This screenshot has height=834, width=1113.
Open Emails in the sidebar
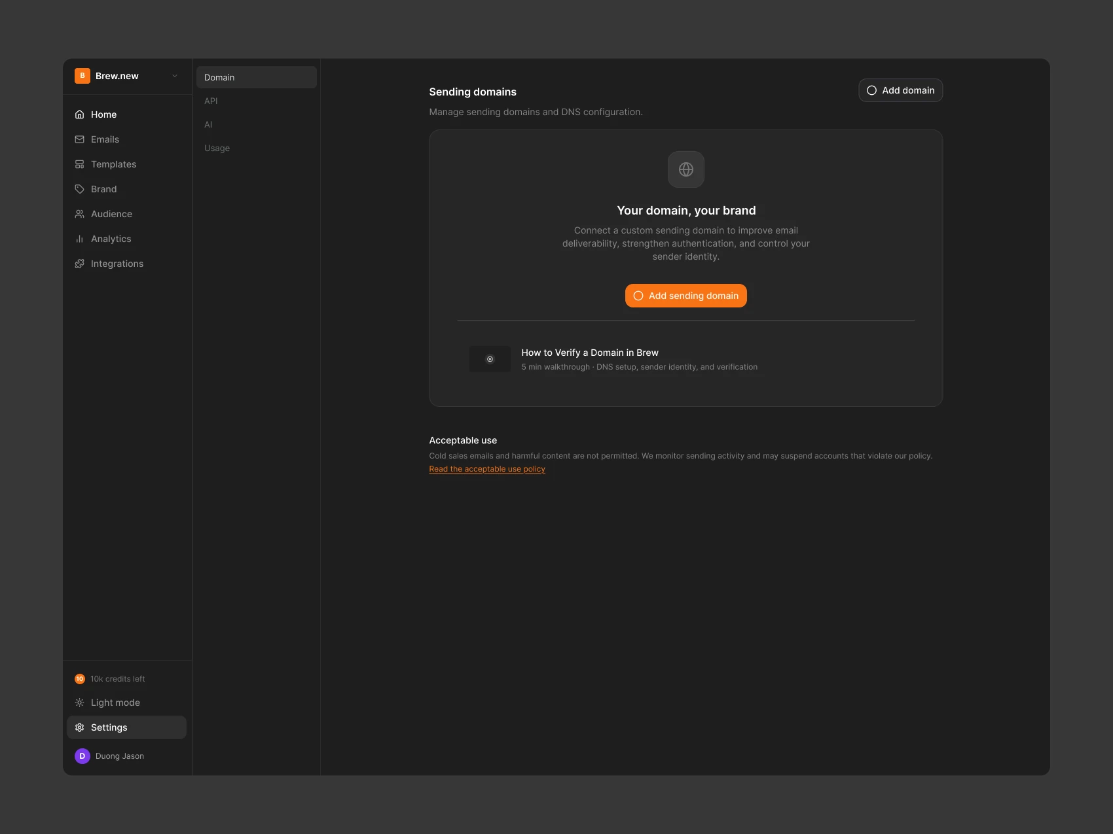pos(126,139)
